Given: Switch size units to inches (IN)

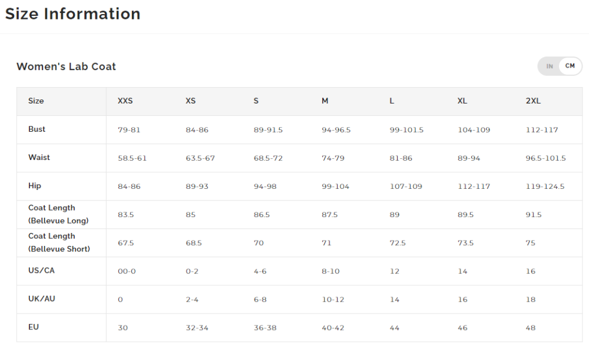Looking at the screenshot, I should [550, 66].
